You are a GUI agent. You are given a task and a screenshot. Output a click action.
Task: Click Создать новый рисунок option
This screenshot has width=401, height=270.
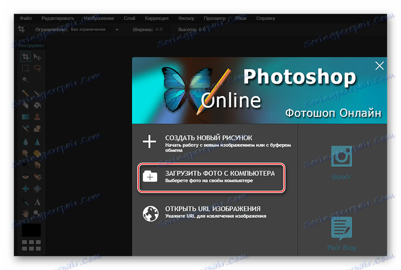pyautogui.click(x=217, y=143)
